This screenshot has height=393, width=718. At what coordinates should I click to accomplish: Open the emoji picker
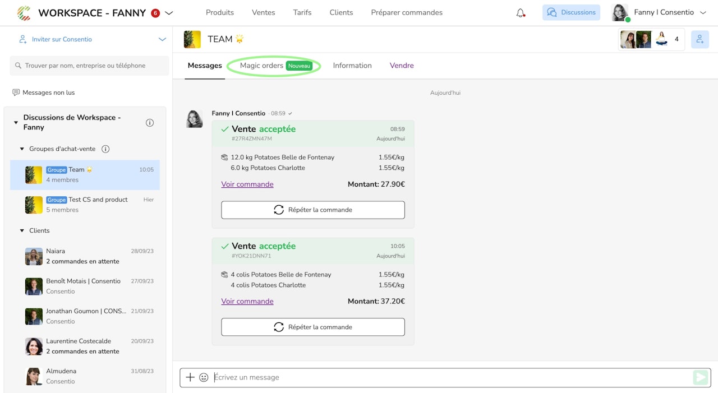(x=204, y=377)
